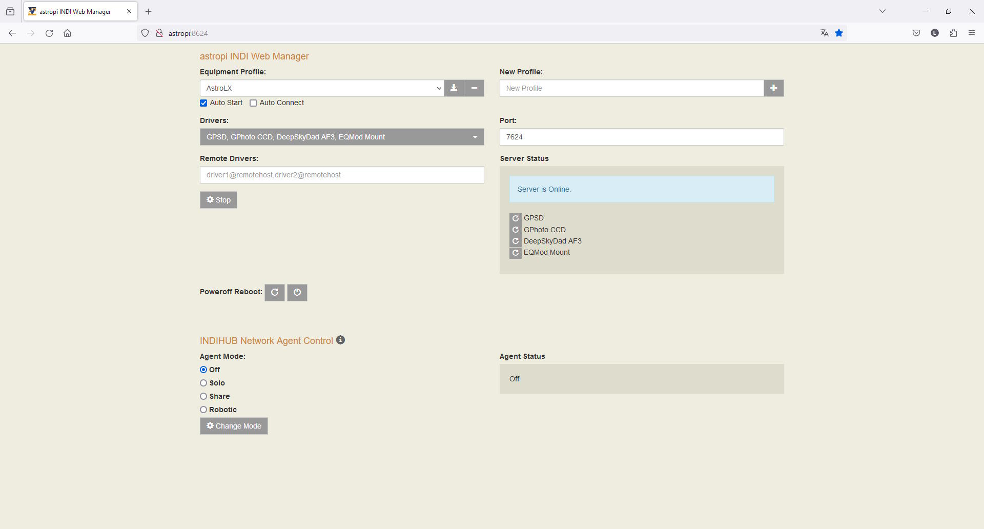Click the Remote Drivers input field

(342, 175)
